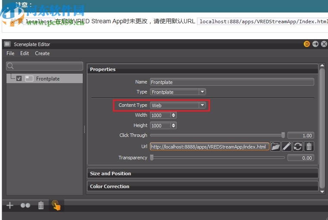Click the add sceneplate plus icon

tap(10, 205)
